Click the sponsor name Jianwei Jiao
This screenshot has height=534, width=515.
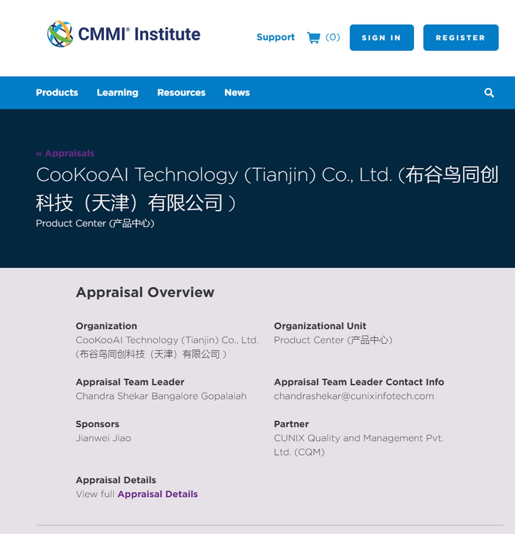coord(104,438)
